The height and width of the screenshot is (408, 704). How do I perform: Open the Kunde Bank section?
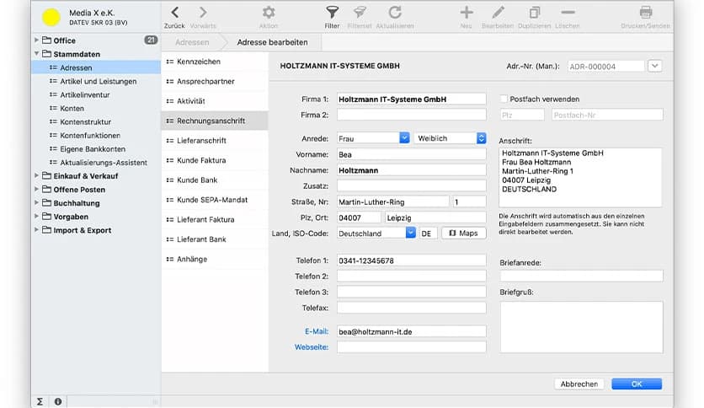click(x=215, y=180)
